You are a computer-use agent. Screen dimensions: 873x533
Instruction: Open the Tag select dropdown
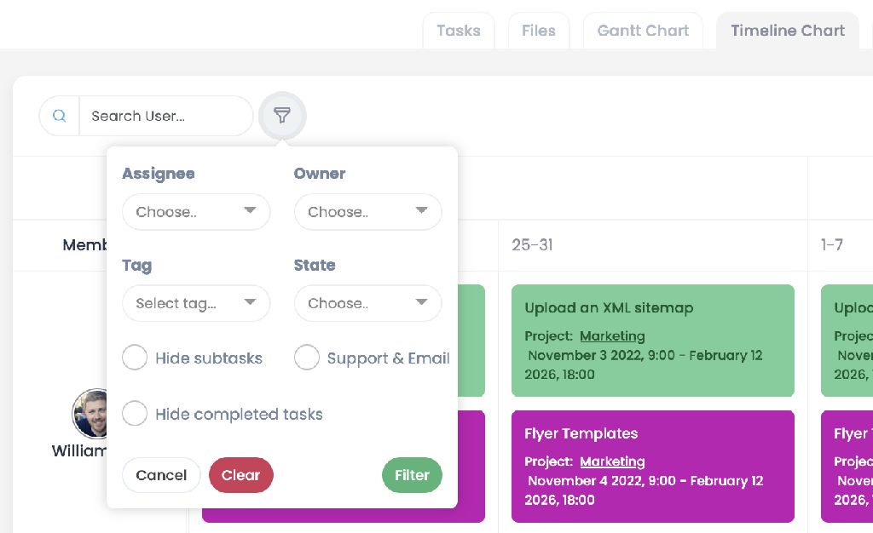pos(196,303)
